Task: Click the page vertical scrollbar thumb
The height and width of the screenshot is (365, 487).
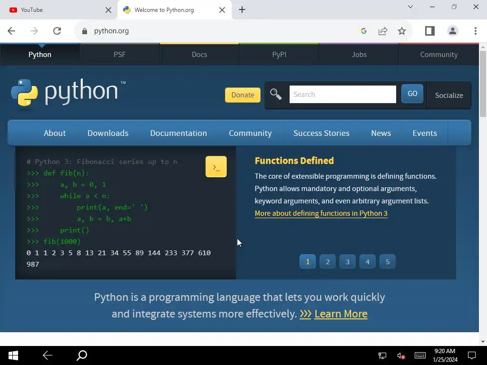Action: tap(483, 84)
